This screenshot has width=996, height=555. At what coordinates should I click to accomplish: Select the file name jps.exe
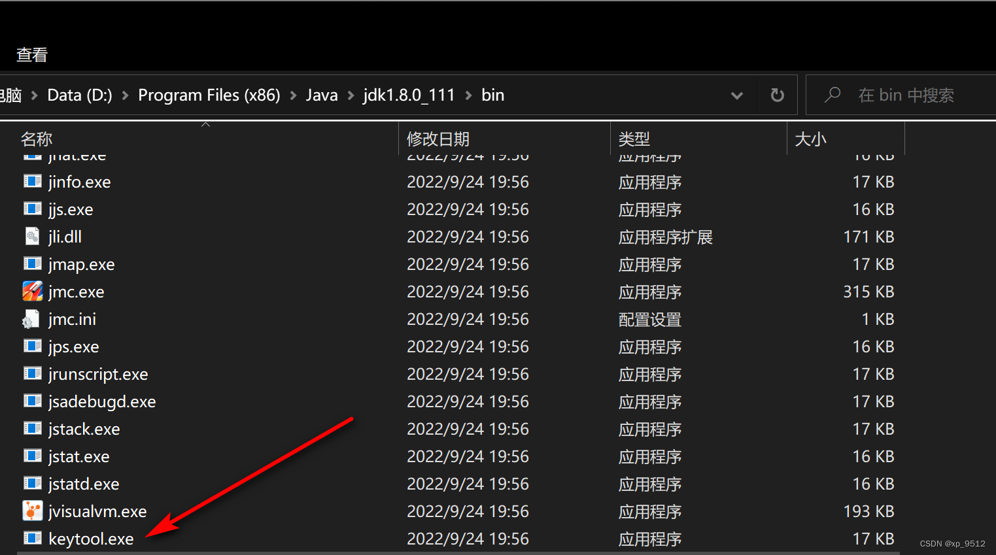point(74,346)
